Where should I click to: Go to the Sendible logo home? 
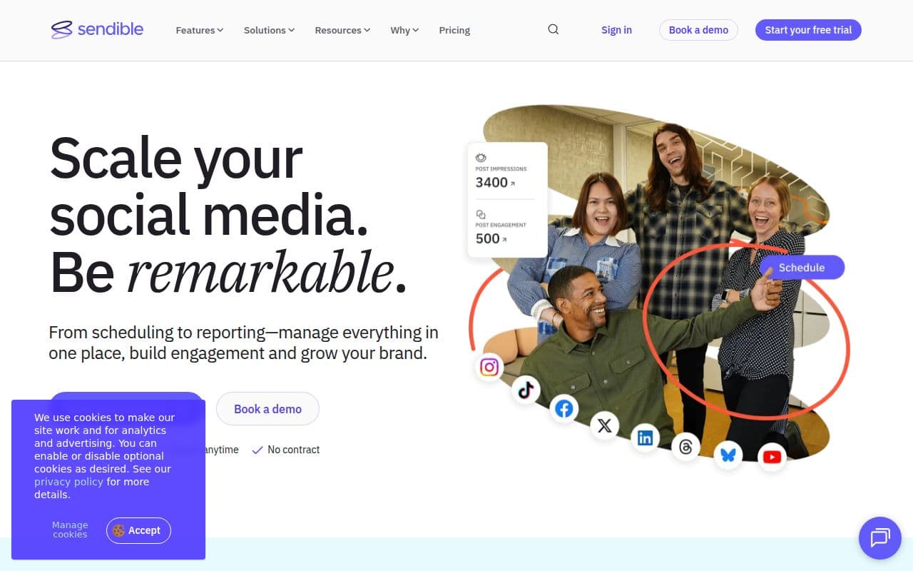tap(97, 29)
